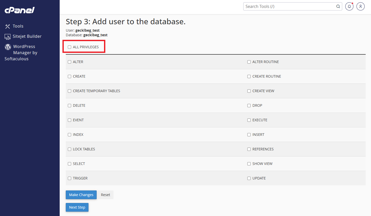The height and width of the screenshot is (216, 371).
Task: Tick the CREATE privilege checkbox
Action: 69,76
